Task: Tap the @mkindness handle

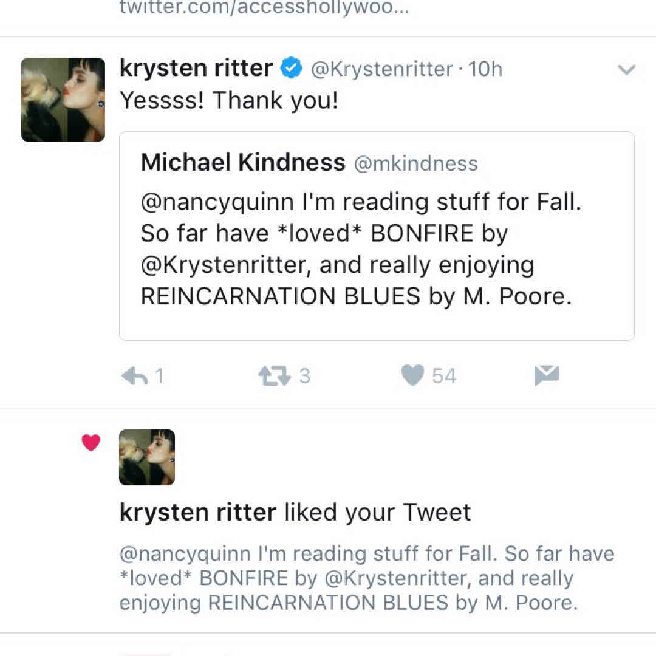Action: 415,163
